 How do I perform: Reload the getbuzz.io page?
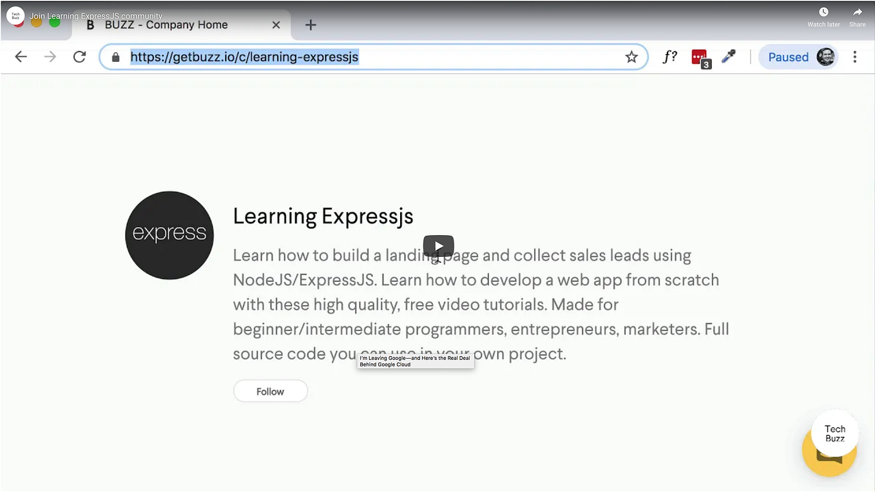pyautogui.click(x=79, y=57)
